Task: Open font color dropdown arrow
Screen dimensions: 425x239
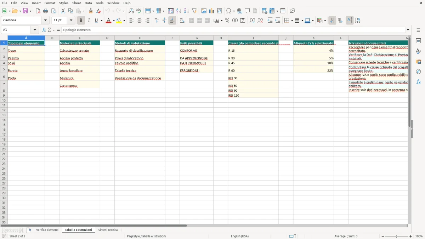Action: coord(114,21)
